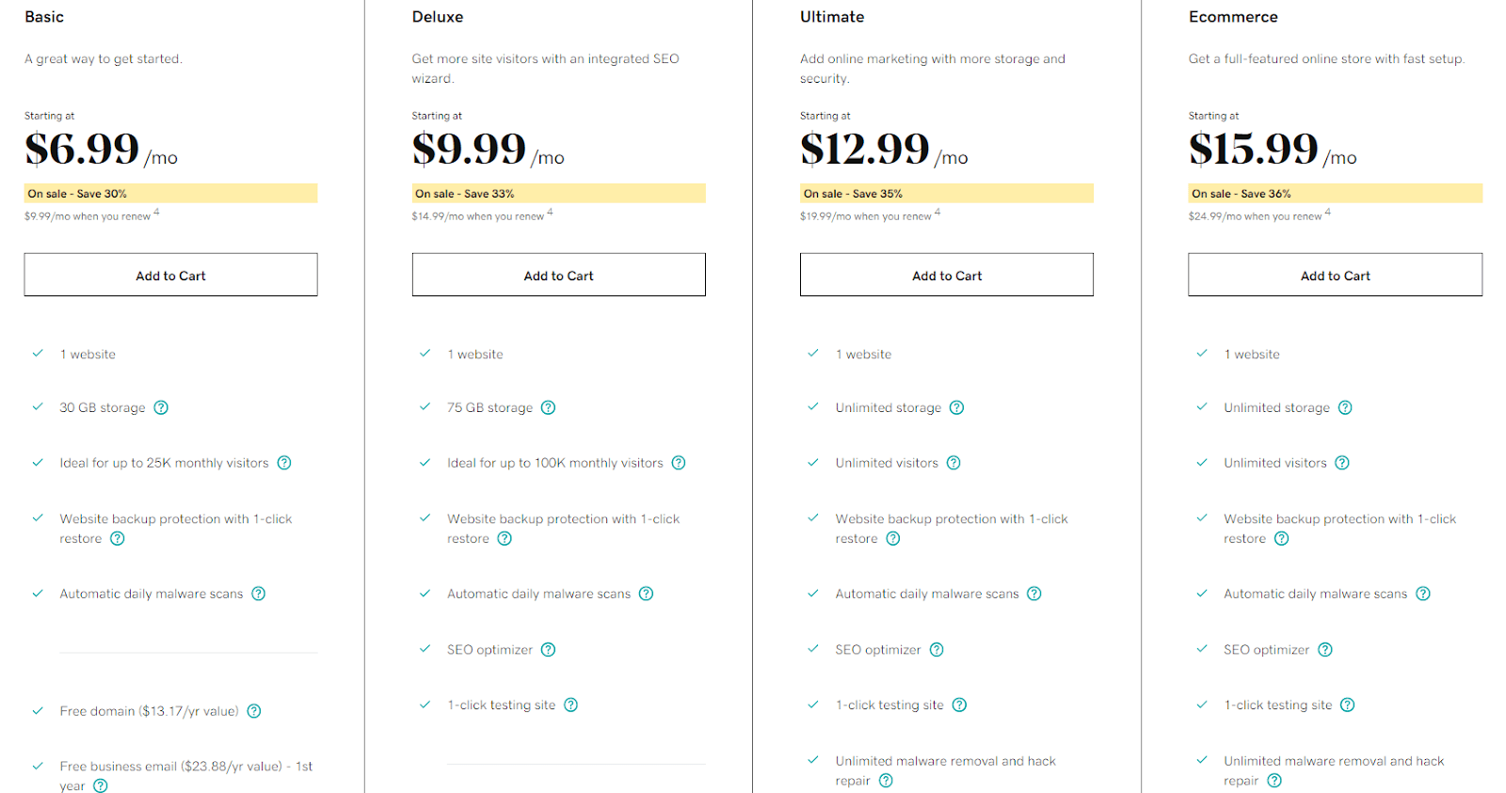Click the 1-click testing site help icon in Ecommerce
This screenshot has width=1506, height=793.
1348,704
